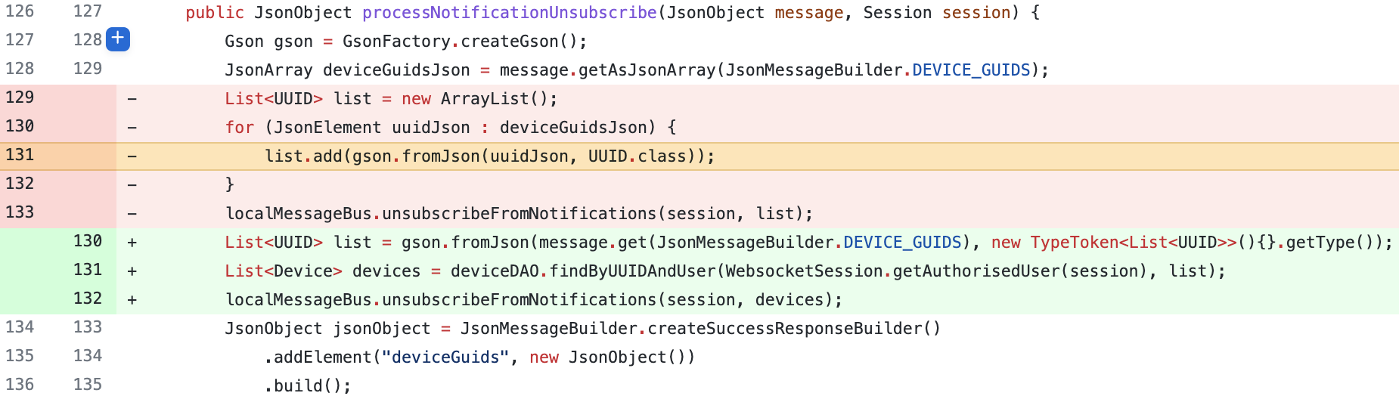Screen dimensions: 1399x396
Task: Click new line number 131 in green
Action: [x=88, y=270]
